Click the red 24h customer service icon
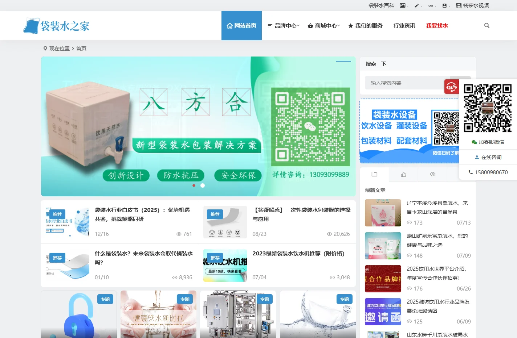The width and height of the screenshot is (517, 338). 452,87
